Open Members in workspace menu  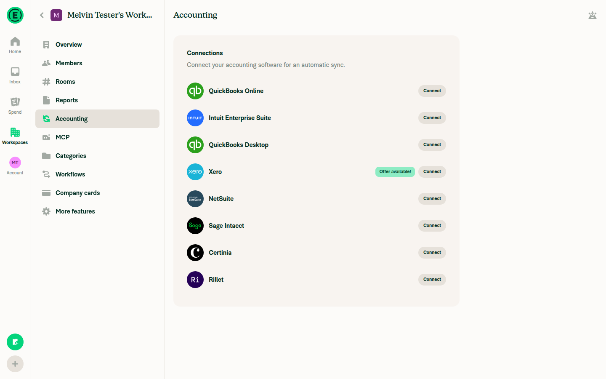tap(97, 63)
